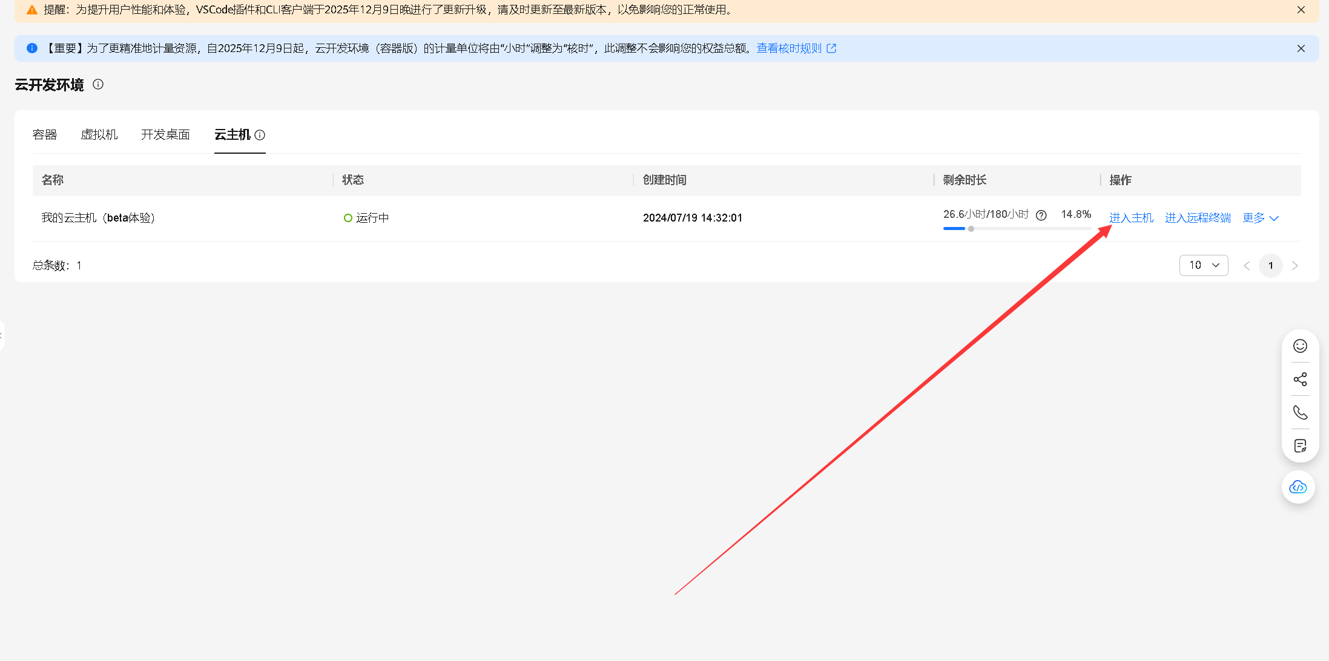This screenshot has height=661, width=1329.
Task: Switch to the 开发桌面 tab
Action: (x=165, y=134)
